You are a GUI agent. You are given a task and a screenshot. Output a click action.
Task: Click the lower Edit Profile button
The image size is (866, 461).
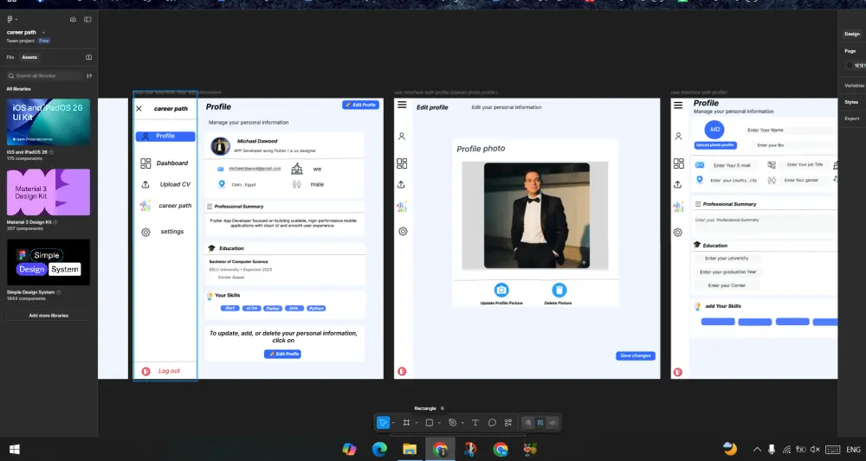pos(282,354)
